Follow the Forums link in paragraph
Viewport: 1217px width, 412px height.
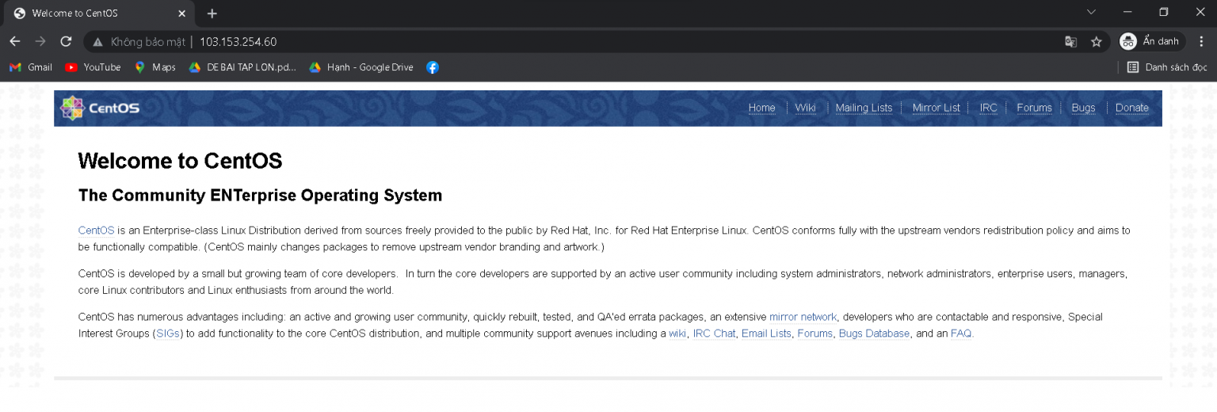[x=815, y=334]
